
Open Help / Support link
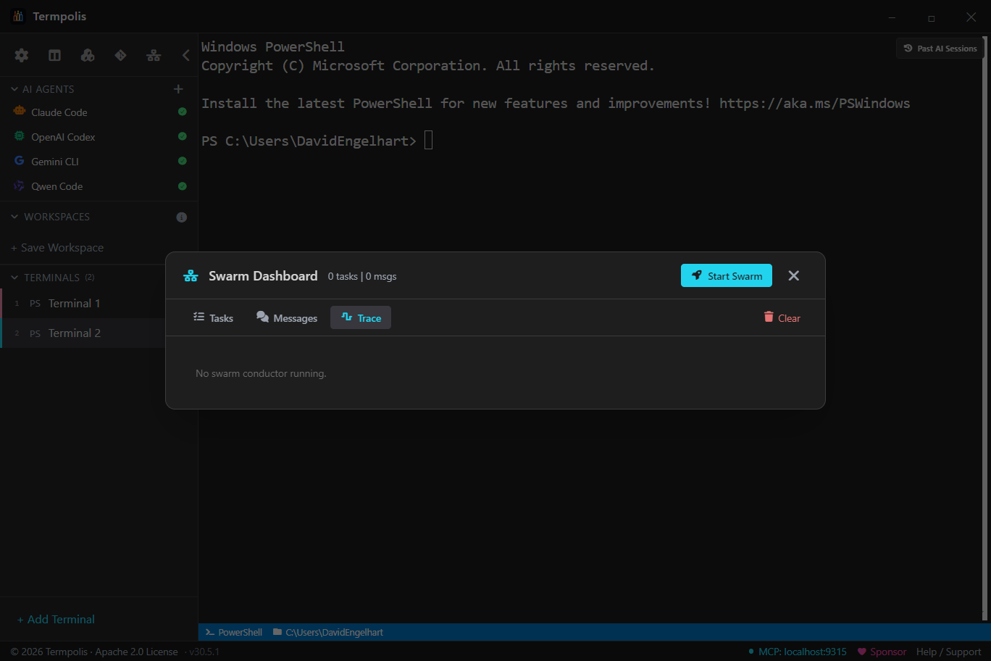(949, 652)
